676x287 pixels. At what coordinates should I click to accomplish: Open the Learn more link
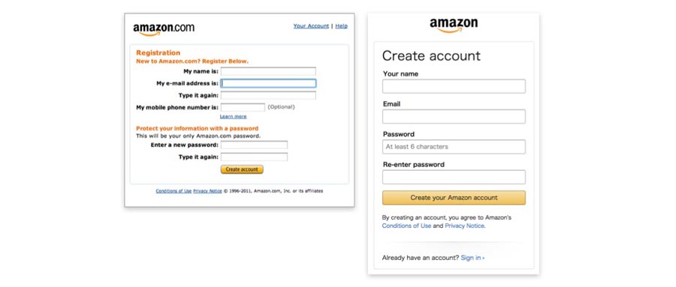pos(234,117)
